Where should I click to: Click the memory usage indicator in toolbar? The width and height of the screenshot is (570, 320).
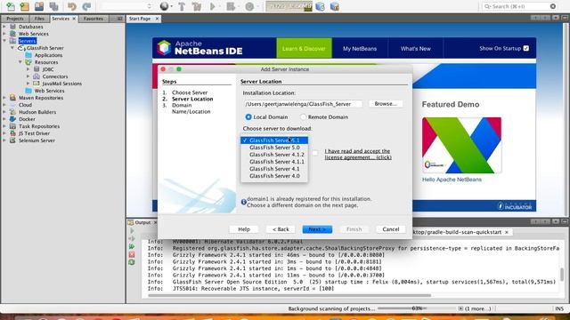coord(289,6)
